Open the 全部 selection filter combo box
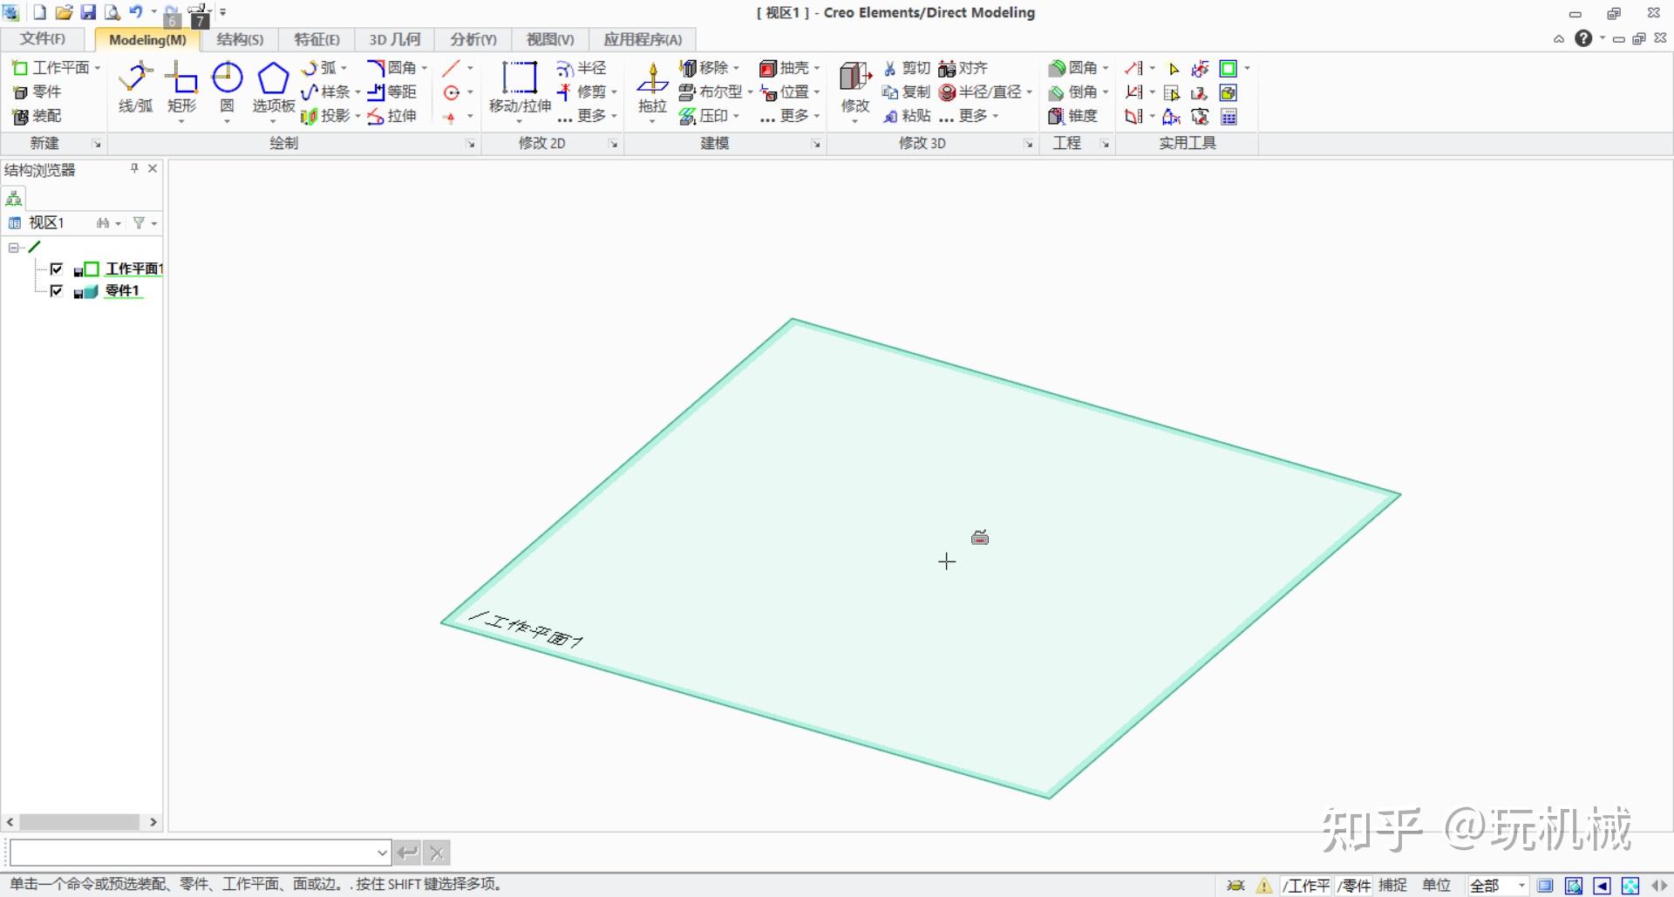Image resolution: width=1674 pixels, height=897 pixels. (x=1498, y=886)
